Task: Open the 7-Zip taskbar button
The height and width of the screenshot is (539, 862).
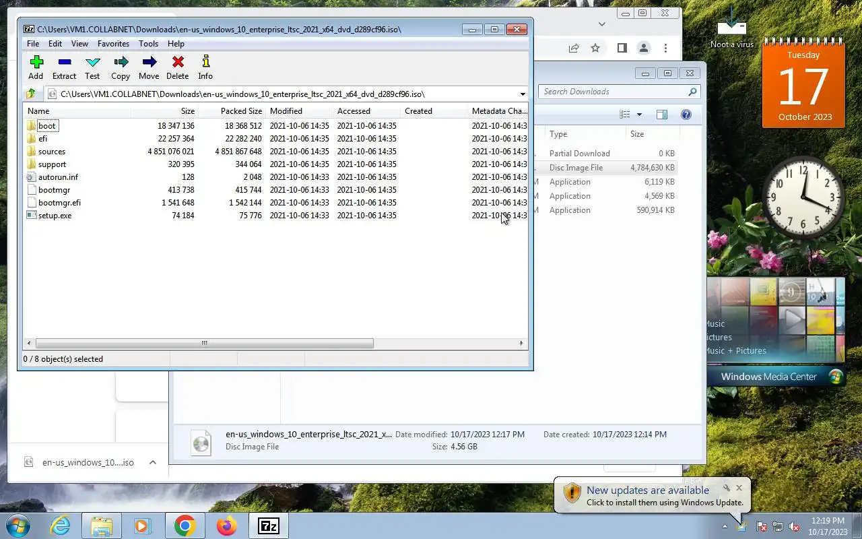Action: click(269, 526)
